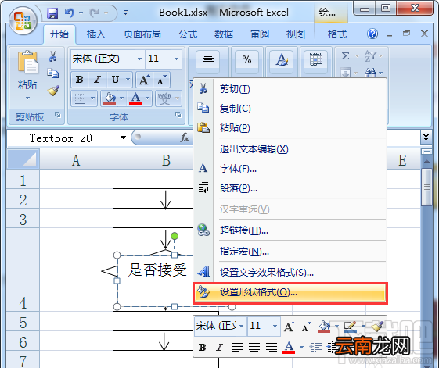The image size is (439, 368).
Task: Expand the formula bar chevron
Action: pyautogui.click(x=426, y=137)
